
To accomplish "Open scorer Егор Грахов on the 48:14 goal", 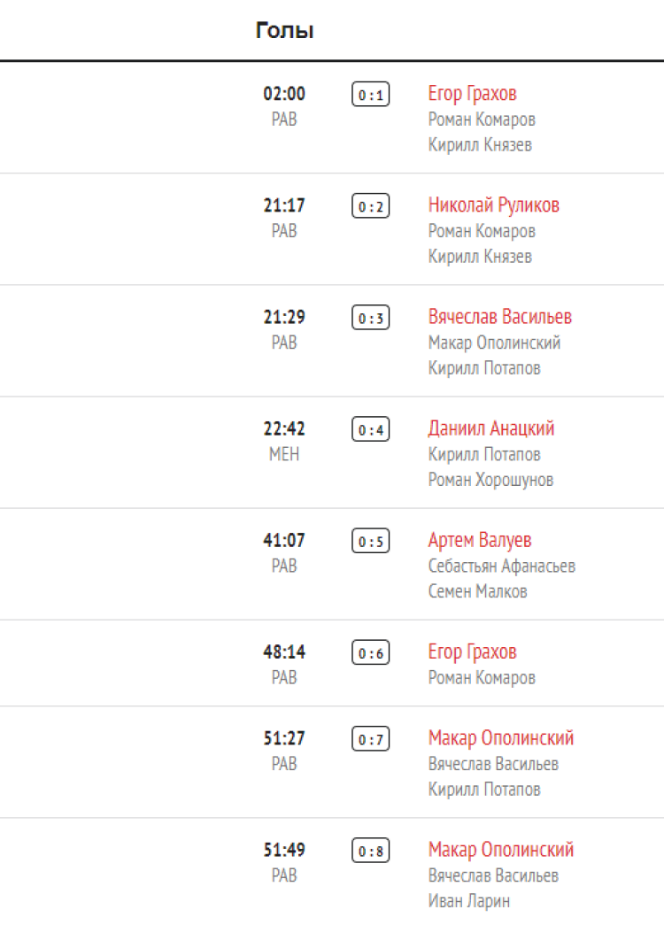I will click(472, 652).
